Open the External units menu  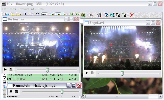pos(27,9)
